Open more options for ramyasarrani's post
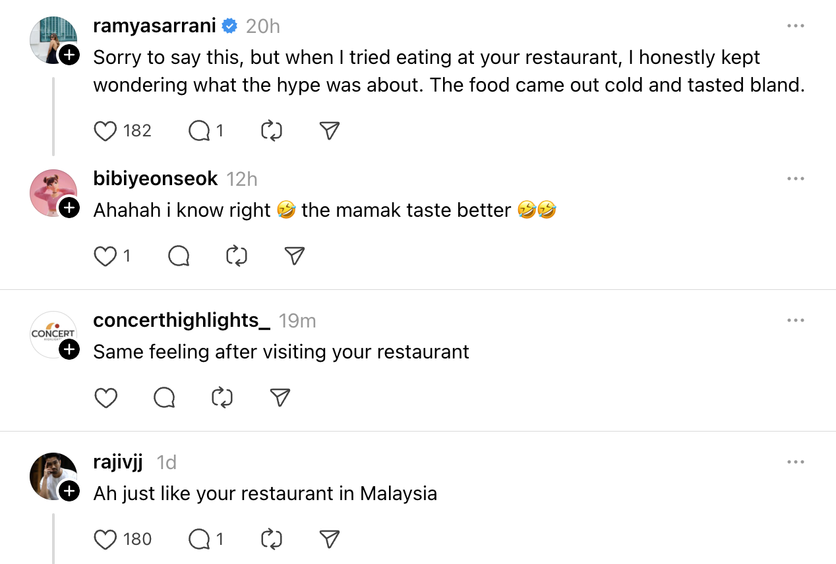The width and height of the screenshot is (836, 564). [x=796, y=26]
